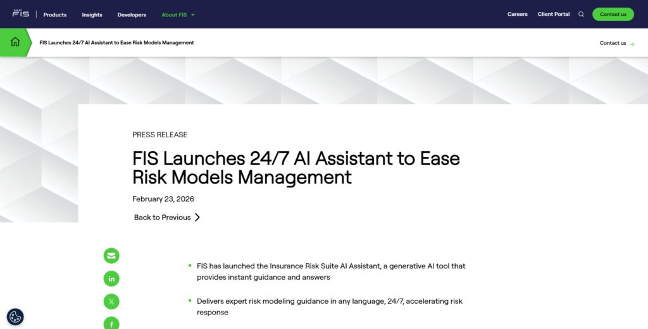Open cookie preferences icon
Screen dimensions: 648x329
15,317
